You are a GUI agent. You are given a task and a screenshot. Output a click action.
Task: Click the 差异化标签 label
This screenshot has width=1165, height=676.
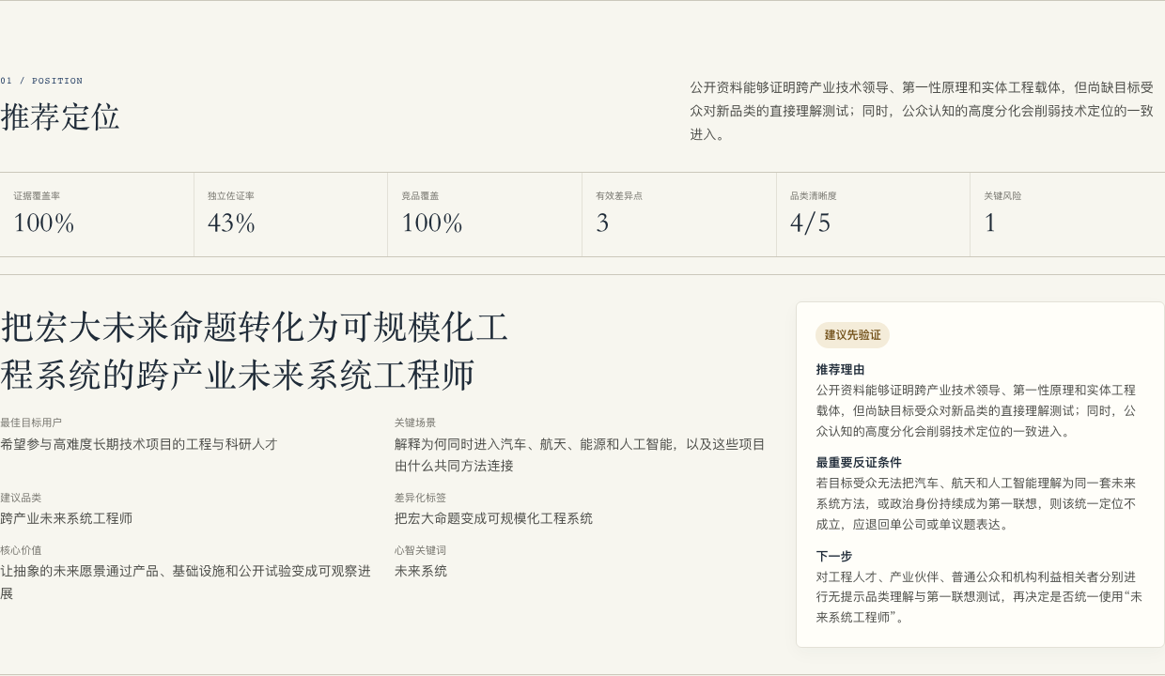(x=420, y=498)
